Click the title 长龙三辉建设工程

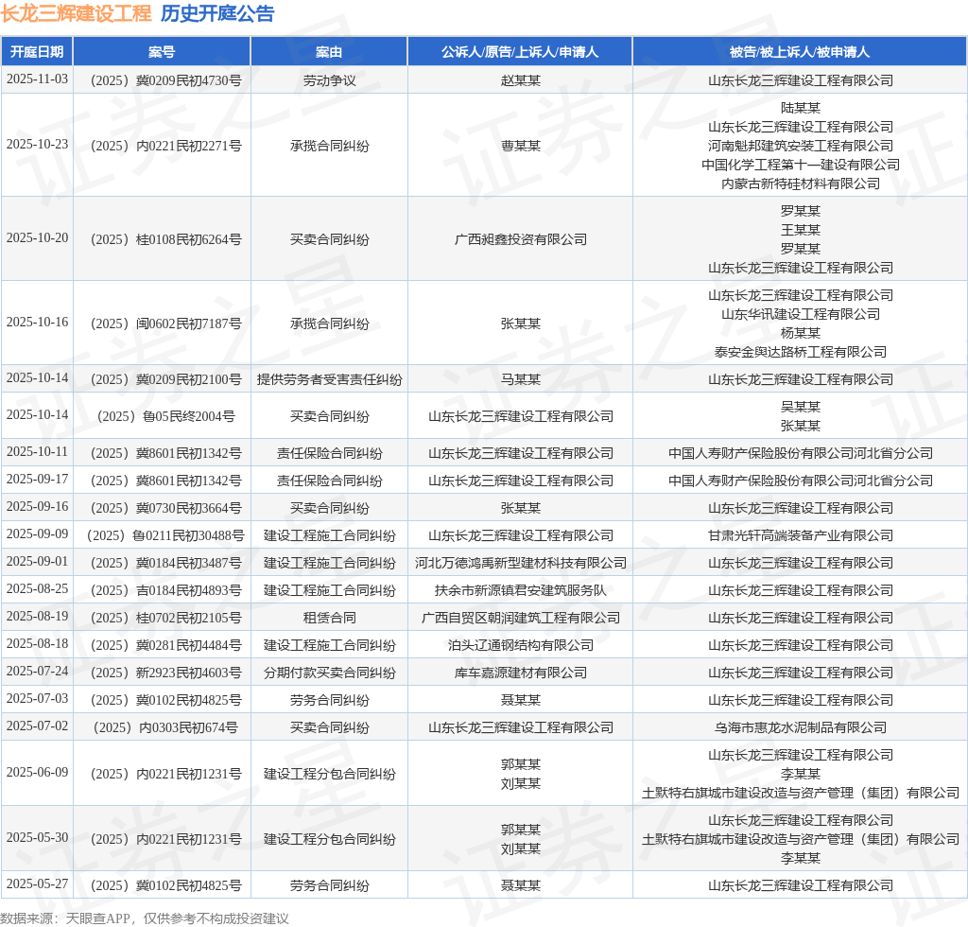(76, 13)
